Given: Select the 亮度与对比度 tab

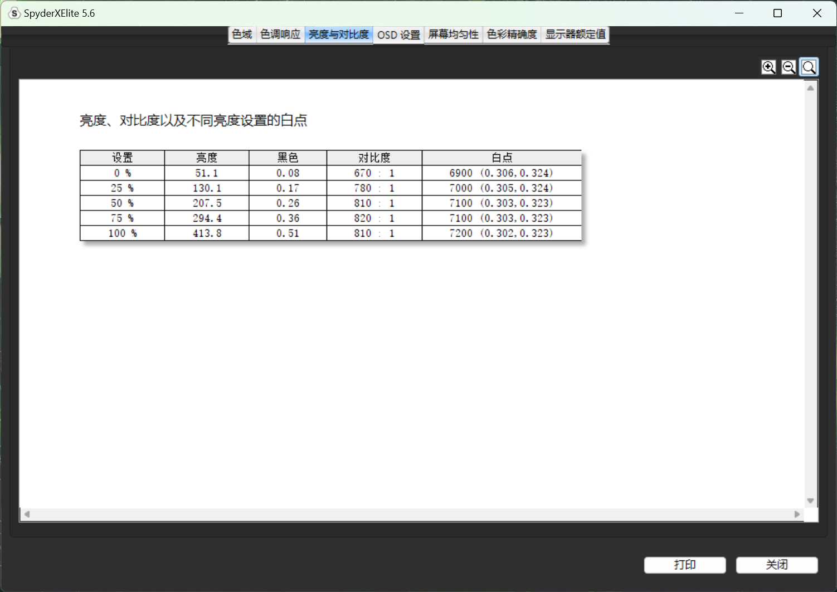Looking at the screenshot, I should [x=339, y=35].
